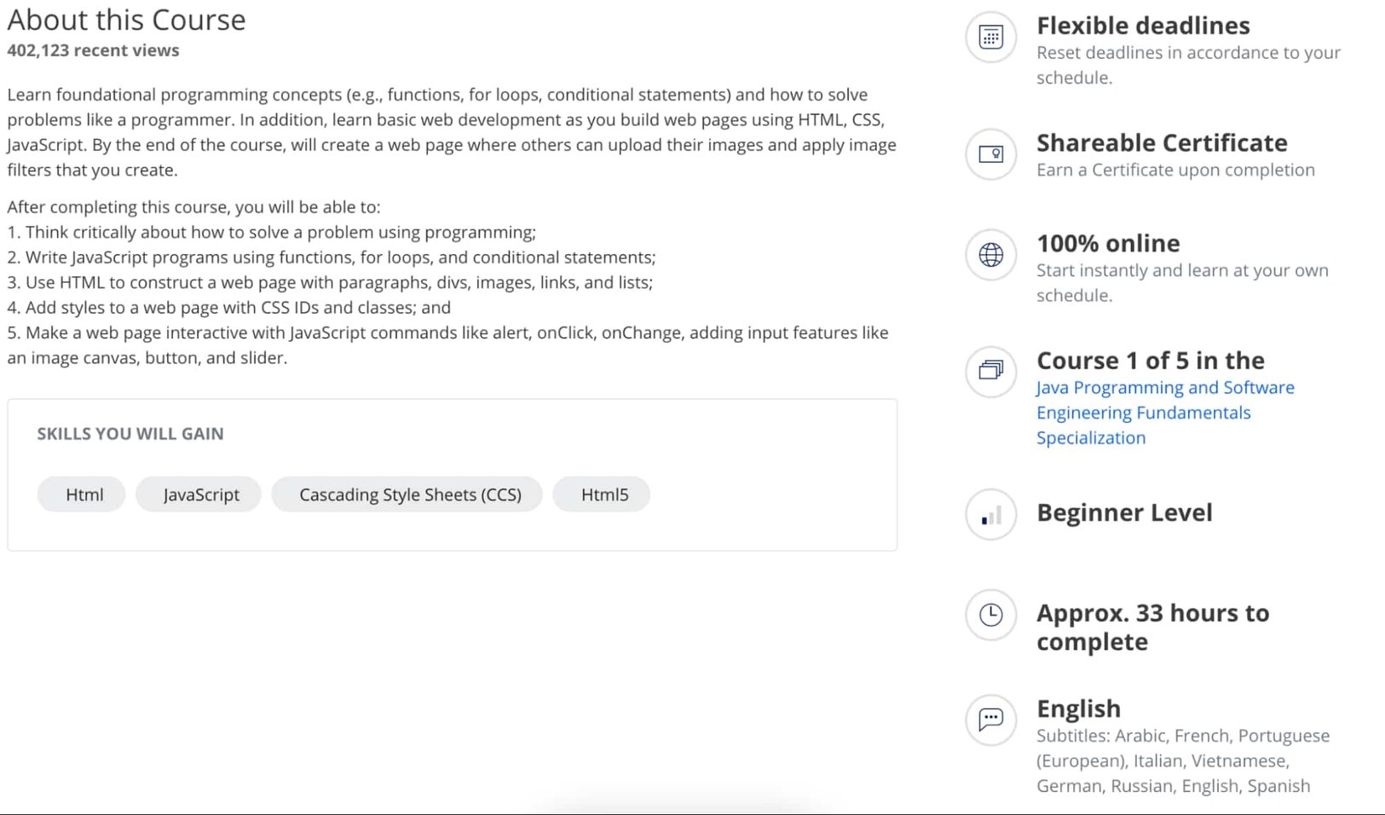Click the stacked courses icon beside Course 1 of 5

990,373
